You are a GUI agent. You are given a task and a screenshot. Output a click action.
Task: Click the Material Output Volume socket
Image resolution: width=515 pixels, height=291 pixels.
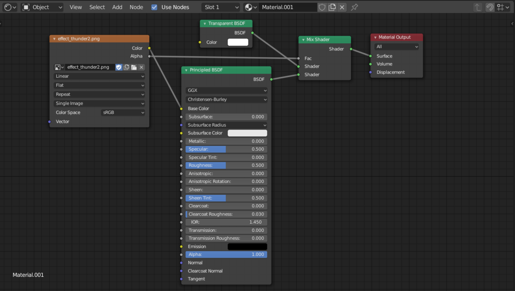point(371,64)
